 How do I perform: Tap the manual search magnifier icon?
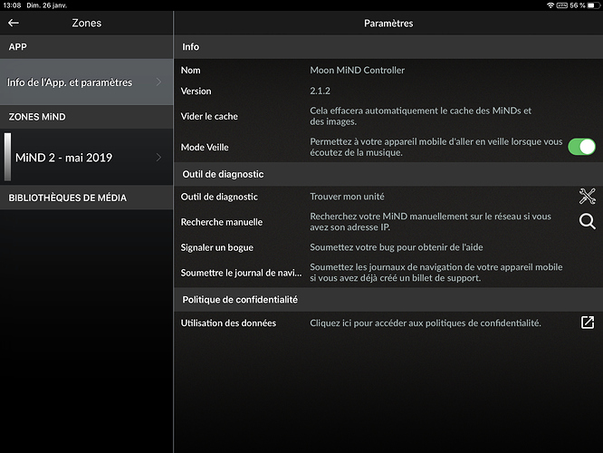(588, 221)
